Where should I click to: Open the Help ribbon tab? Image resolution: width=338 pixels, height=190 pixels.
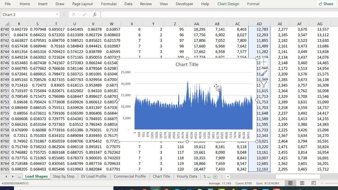click(205, 4)
